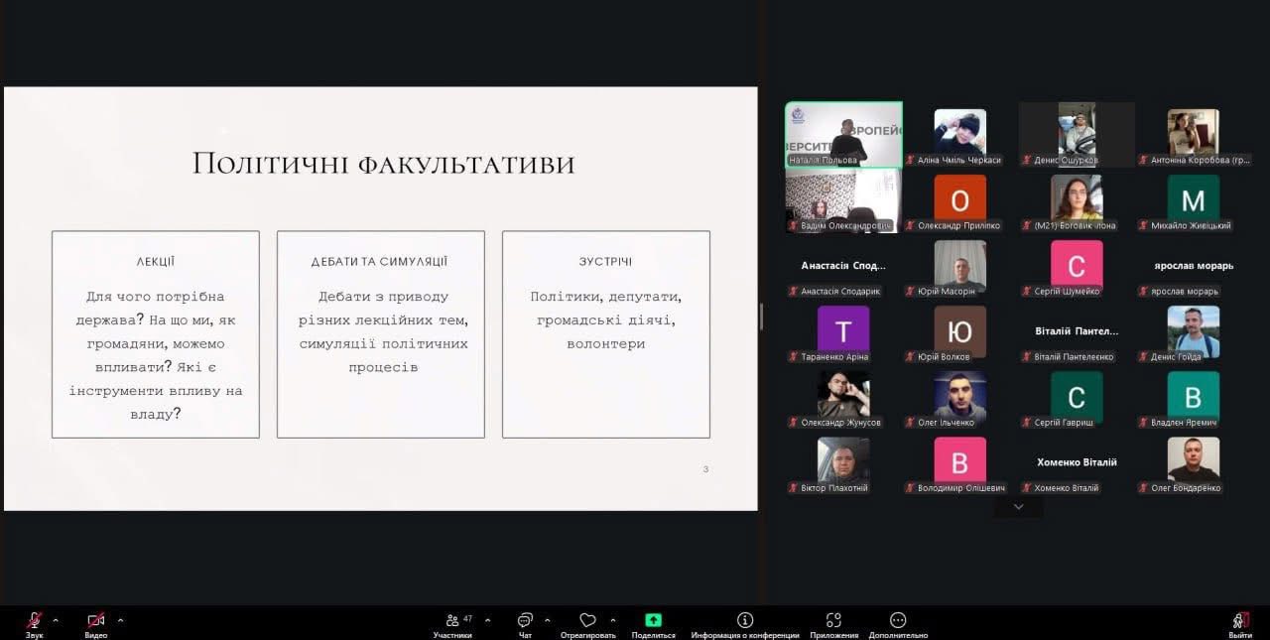The height and width of the screenshot is (640, 1270).
Task: Open the Чат chat panel
Action: (525, 621)
